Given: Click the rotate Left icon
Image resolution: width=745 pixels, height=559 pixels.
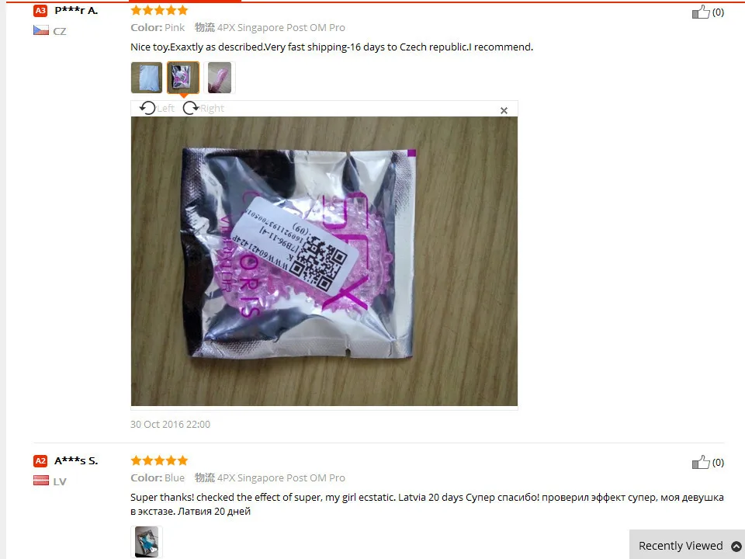Looking at the screenshot, I should [x=147, y=109].
